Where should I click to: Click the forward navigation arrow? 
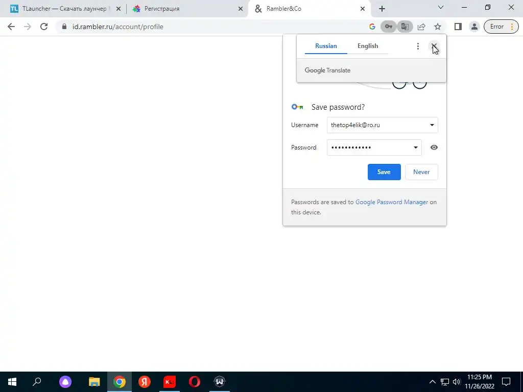pyautogui.click(x=28, y=27)
